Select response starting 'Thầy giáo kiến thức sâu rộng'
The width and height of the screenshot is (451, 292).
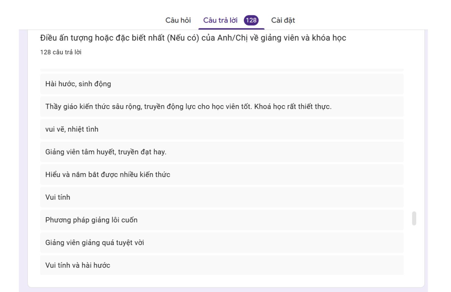[188, 107]
